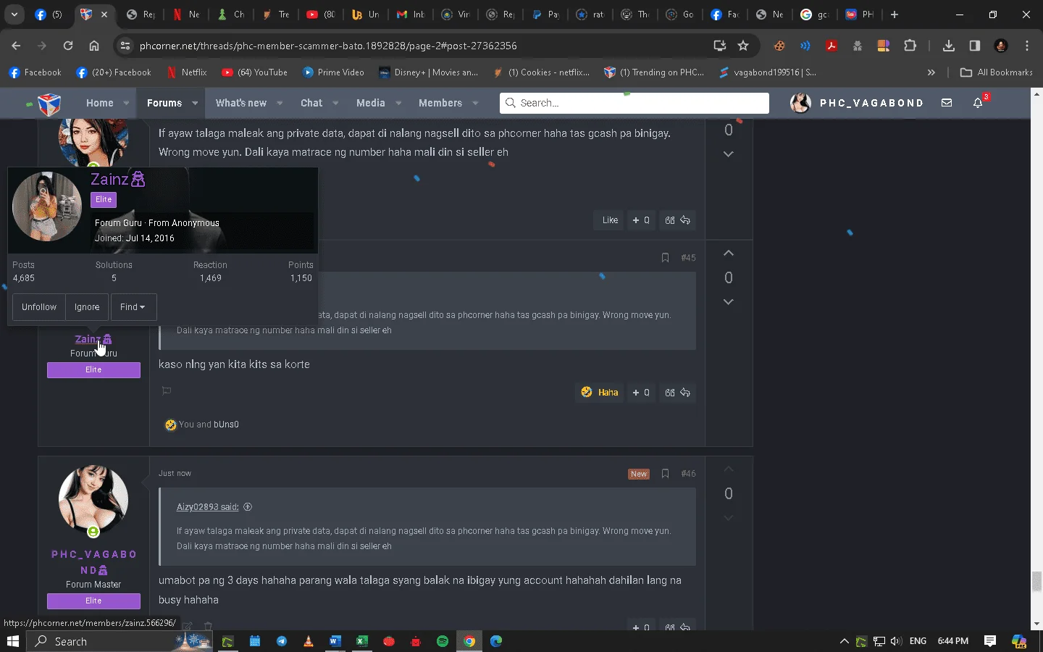Expand the Members dropdown arrow
This screenshot has width=1043, height=652.
pos(475,103)
